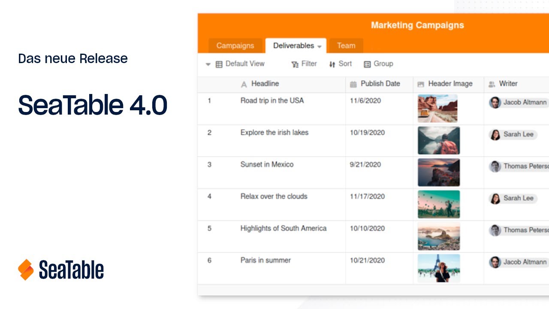Open the Relax over the clouds thumbnail
Image resolution: width=549 pixels, height=309 pixels.
[439, 204]
